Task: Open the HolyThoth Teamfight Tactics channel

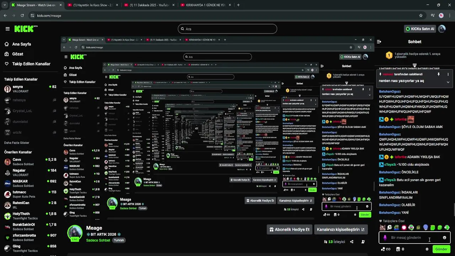Action: 30,216
